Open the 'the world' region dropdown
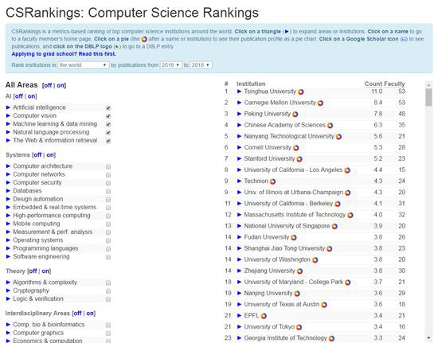The height and width of the screenshot is (343, 438). [84, 65]
